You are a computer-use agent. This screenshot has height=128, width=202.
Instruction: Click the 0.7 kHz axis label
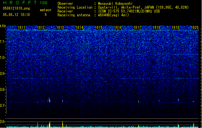click(3, 106)
